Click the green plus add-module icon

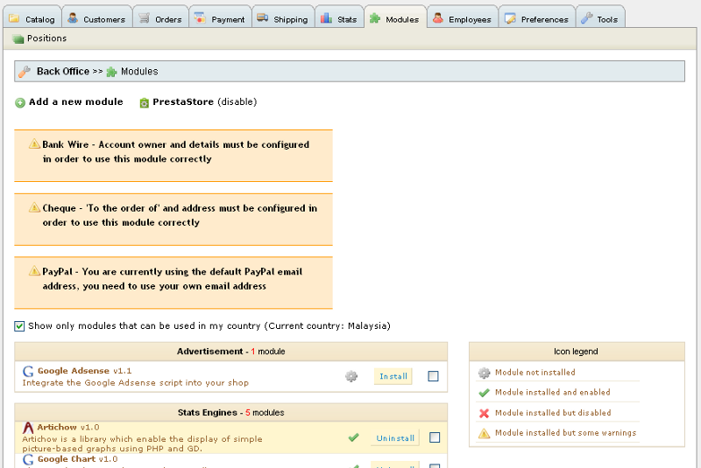pos(20,103)
